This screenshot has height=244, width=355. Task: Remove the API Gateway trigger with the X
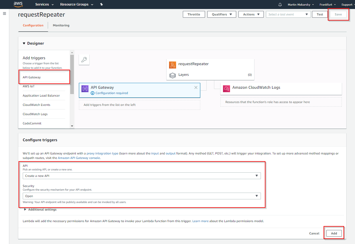point(196,88)
